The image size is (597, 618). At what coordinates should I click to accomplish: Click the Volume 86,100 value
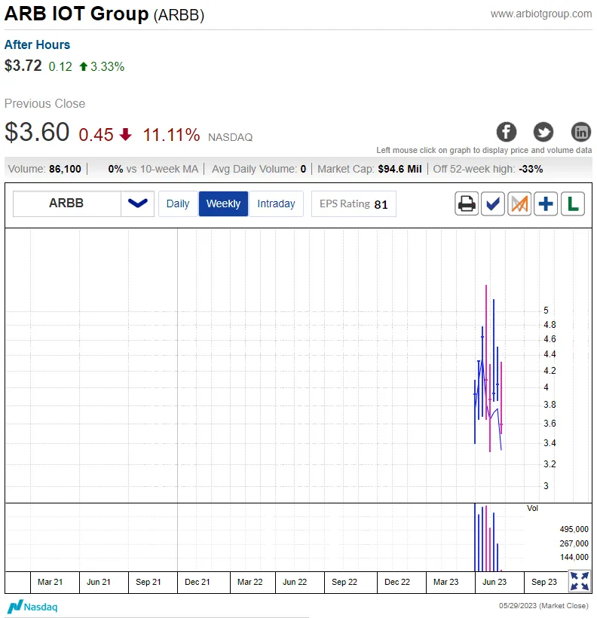tap(65, 169)
